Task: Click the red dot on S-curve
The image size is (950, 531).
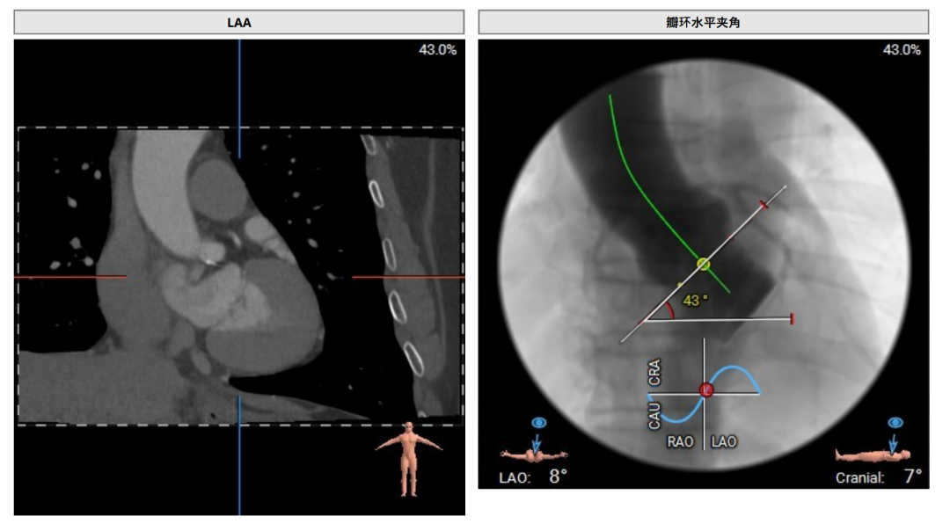Action: click(x=705, y=390)
